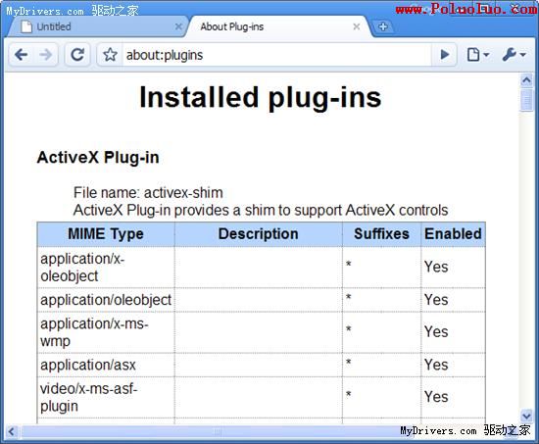Go forward with the forward arrow
Screen dimensions: 539x444
pyautogui.click(x=45, y=55)
